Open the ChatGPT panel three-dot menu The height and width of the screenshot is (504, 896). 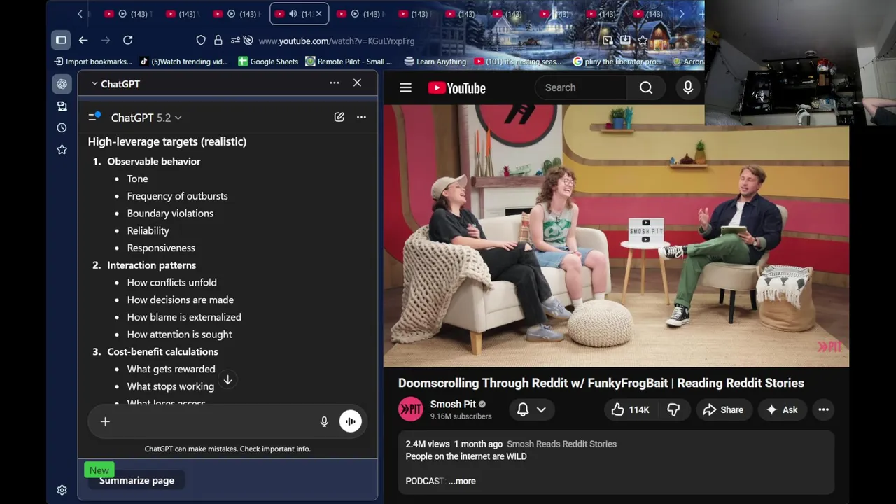coord(335,83)
